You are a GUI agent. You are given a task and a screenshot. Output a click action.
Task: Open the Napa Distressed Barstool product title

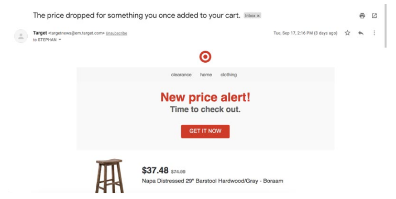(212, 181)
